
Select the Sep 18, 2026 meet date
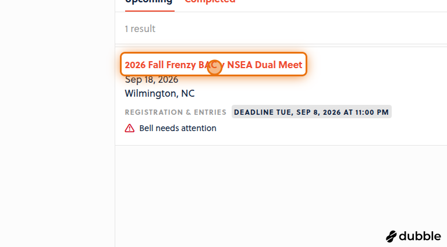[x=151, y=80]
